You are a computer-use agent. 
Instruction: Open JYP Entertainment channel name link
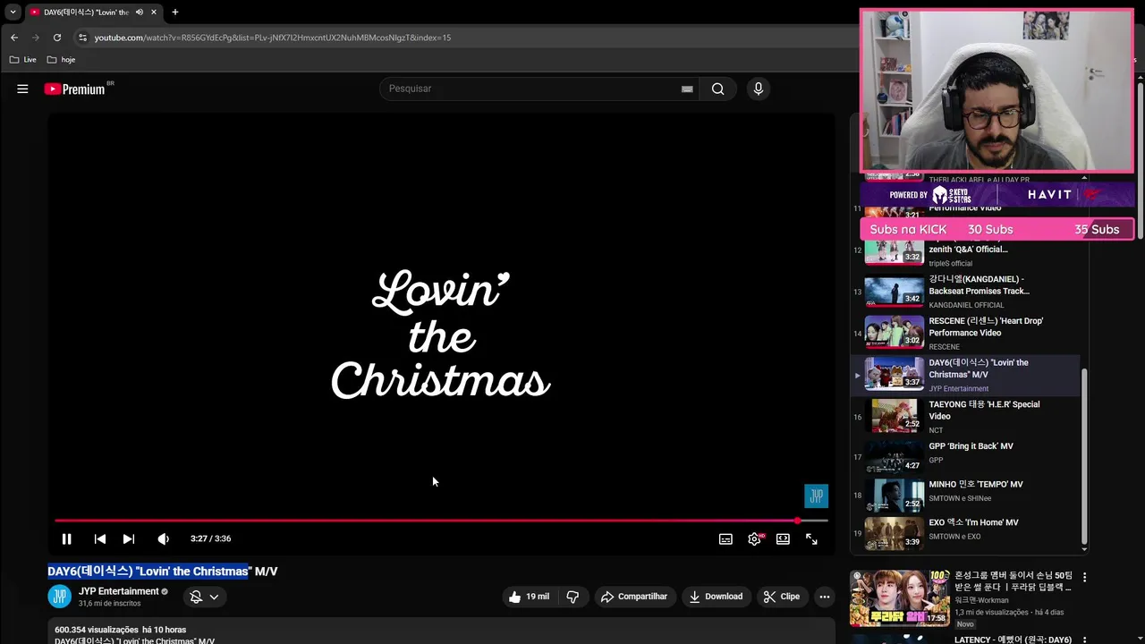[118, 591]
